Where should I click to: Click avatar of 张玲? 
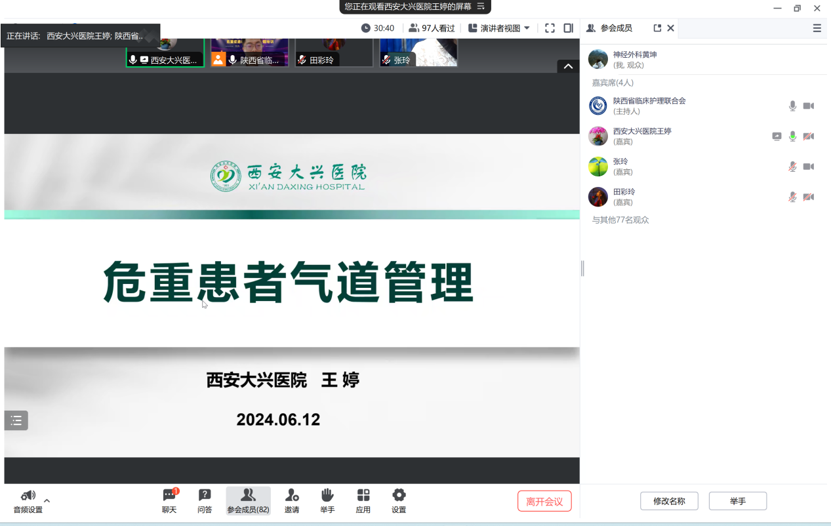[598, 167]
